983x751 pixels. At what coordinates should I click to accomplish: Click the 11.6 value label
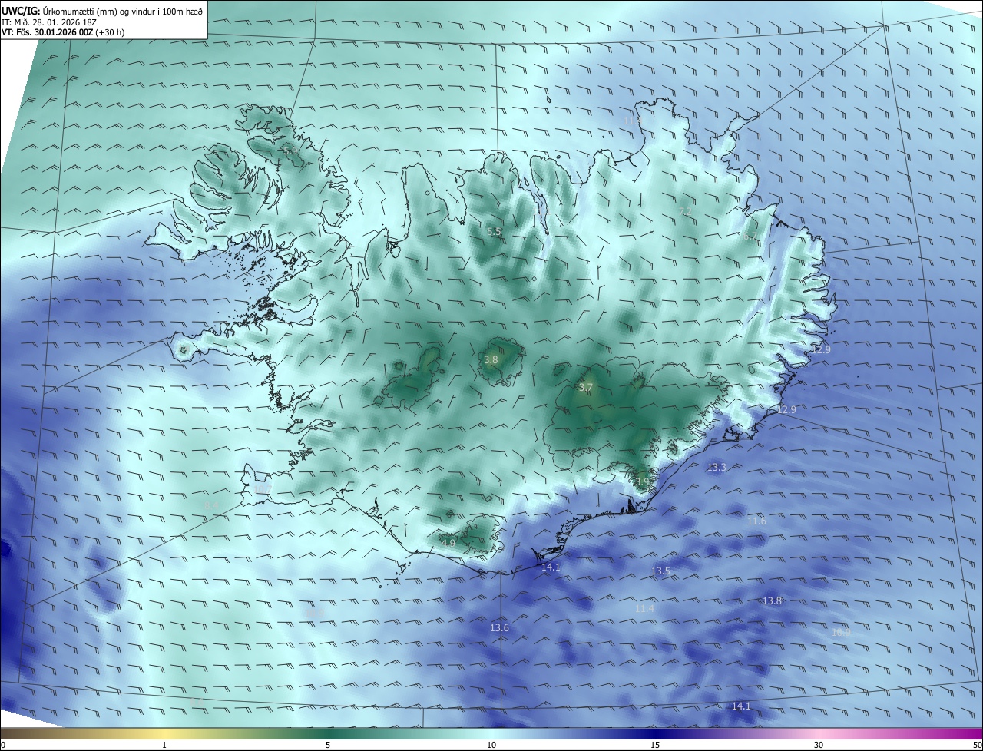pyautogui.click(x=756, y=521)
